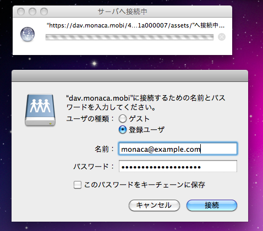Focus the パスワード field
The height and width of the screenshot is (231, 263).
click(x=178, y=166)
